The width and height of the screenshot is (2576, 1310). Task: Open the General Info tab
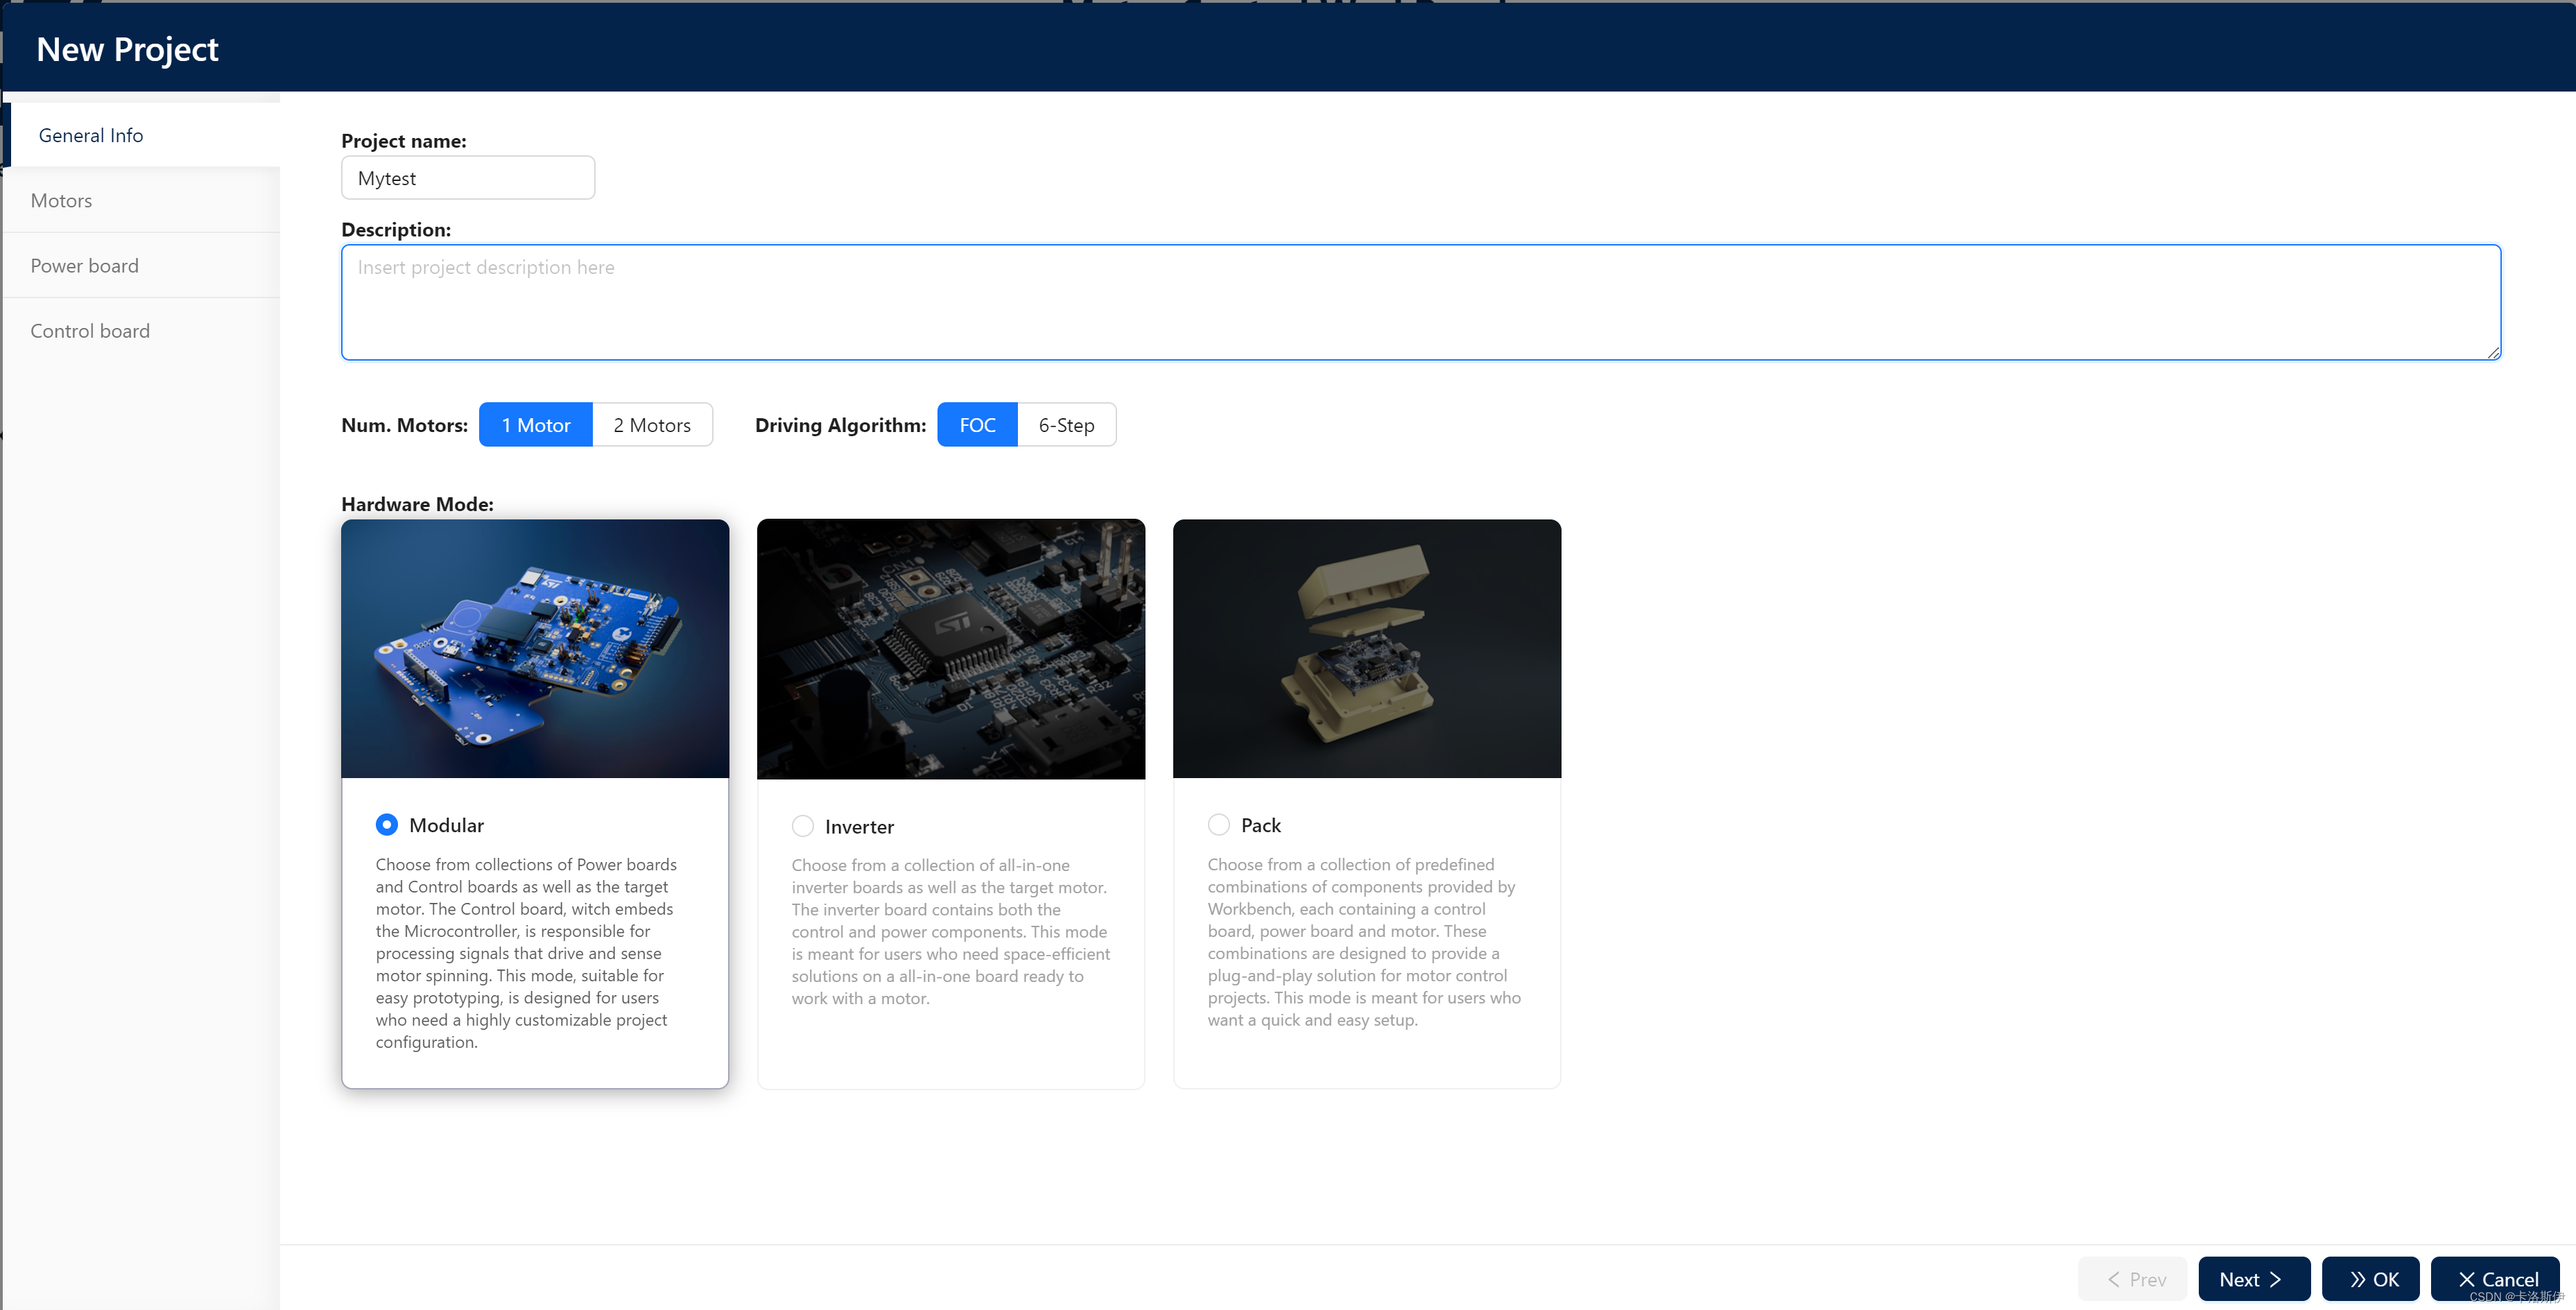[91, 135]
